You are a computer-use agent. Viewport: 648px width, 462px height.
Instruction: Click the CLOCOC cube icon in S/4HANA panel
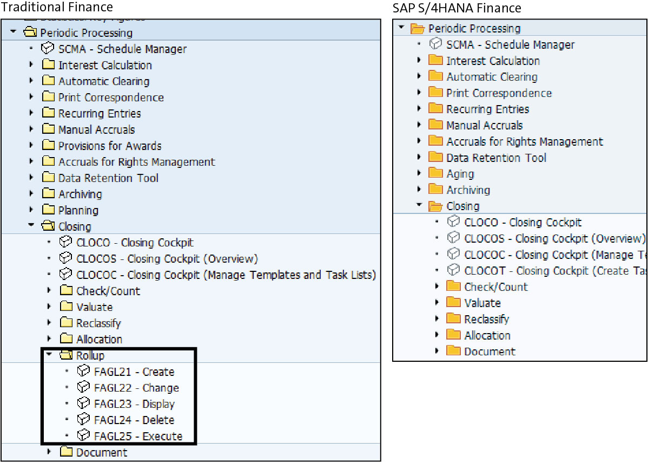(x=453, y=254)
